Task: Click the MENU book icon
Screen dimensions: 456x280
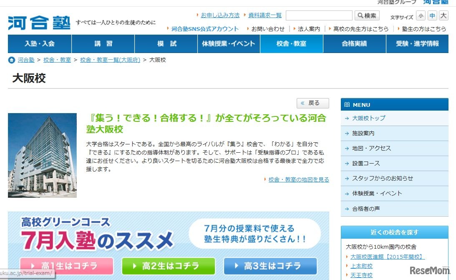Action: pyautogui.click(x=347, y=105)
